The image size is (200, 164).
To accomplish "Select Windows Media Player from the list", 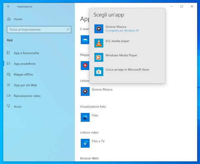I will (x=127, y=57).
